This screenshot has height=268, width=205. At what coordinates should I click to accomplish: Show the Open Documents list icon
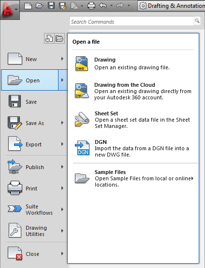click(x=59, y=38)
